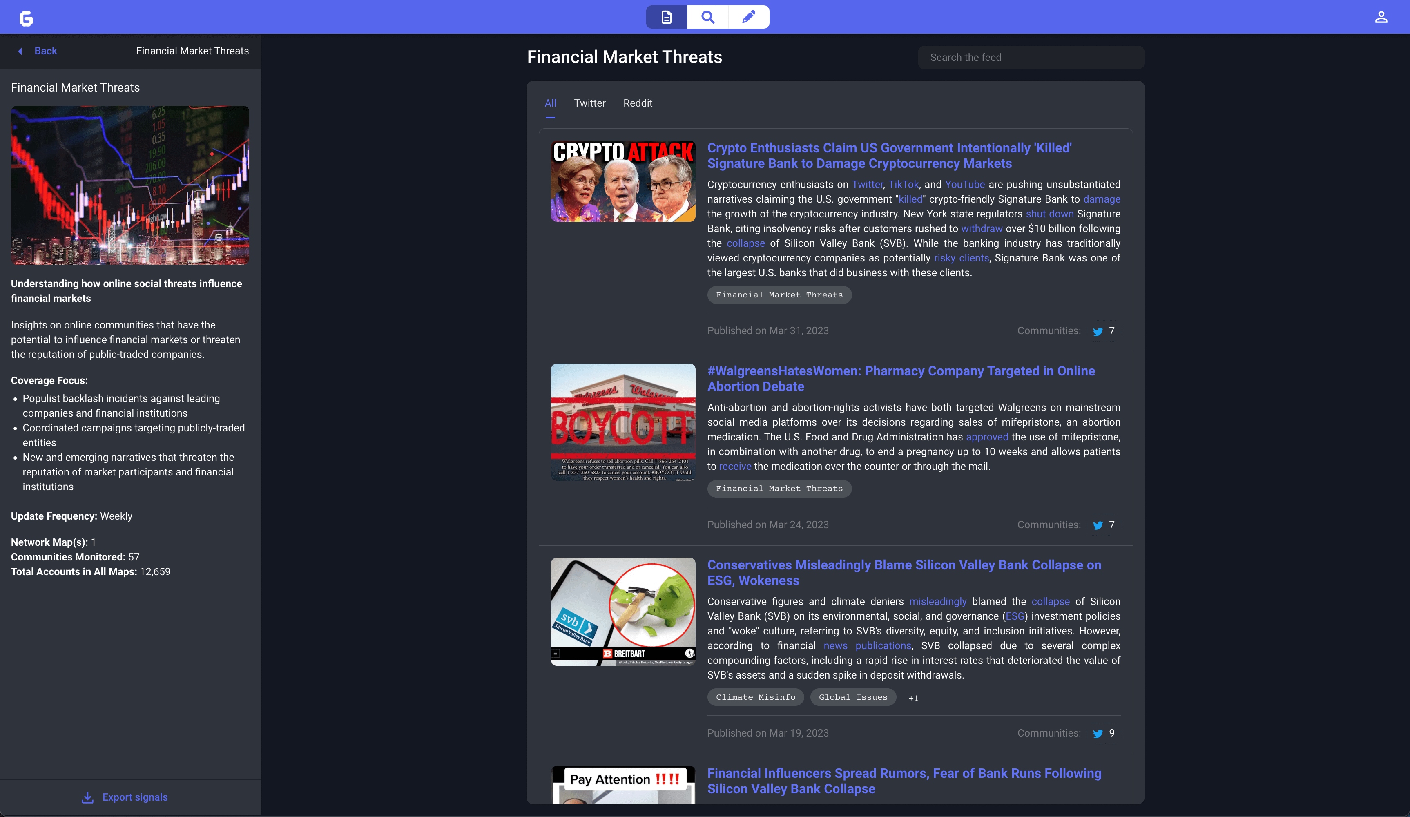Go Back to previous page
Viewport: 1410px width, 817px height.
[46, 51]
